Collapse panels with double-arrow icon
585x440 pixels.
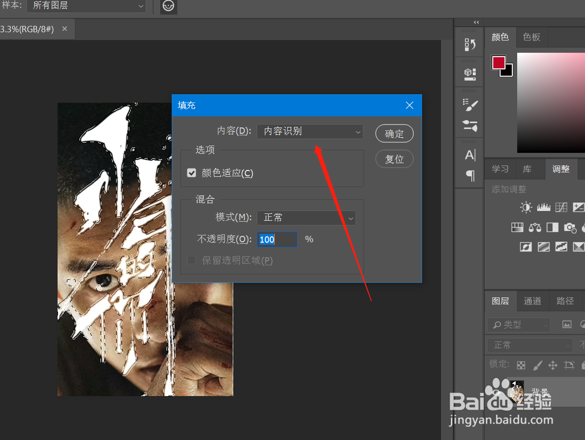tap(476, 22)
